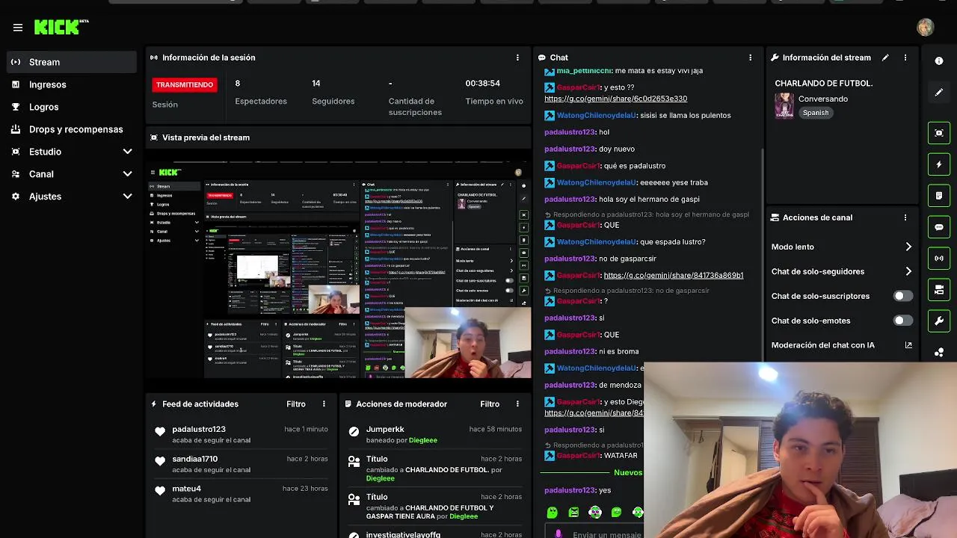957x538 pixels.
Task: Insert the angry green face emote
Action: pyautogui.click(x=573, y=513)
